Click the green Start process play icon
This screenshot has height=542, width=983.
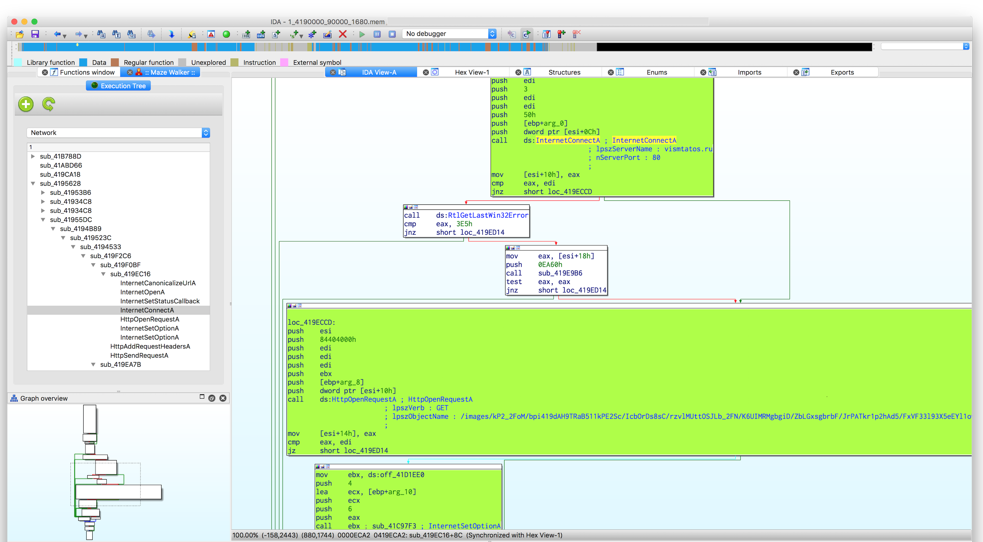tap(362, 34)
